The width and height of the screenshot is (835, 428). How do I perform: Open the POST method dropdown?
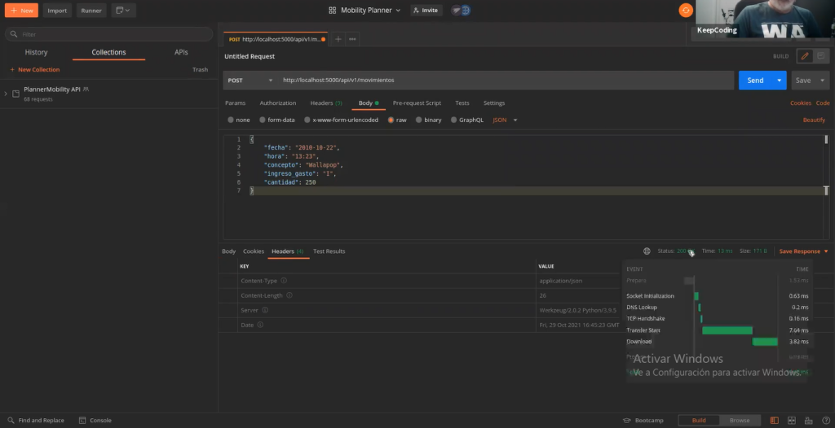coord(250,81)
